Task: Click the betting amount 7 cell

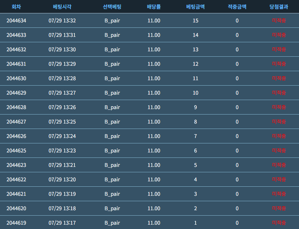Action: pyautogui.click(x=196, y=136)
